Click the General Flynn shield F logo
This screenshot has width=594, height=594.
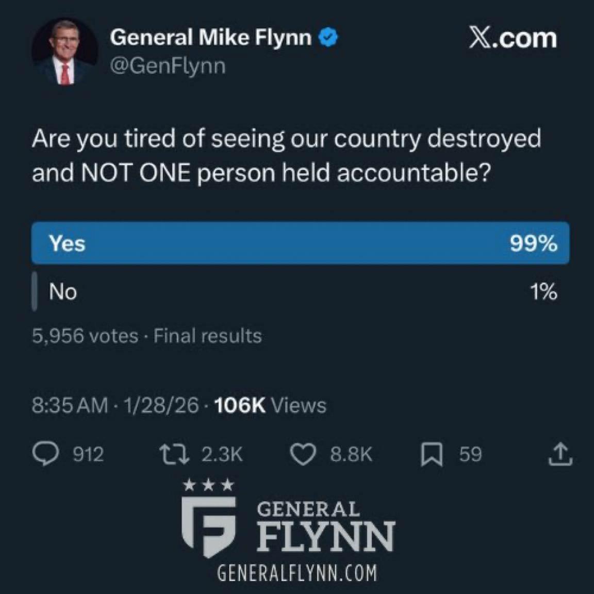coord(209,526)
